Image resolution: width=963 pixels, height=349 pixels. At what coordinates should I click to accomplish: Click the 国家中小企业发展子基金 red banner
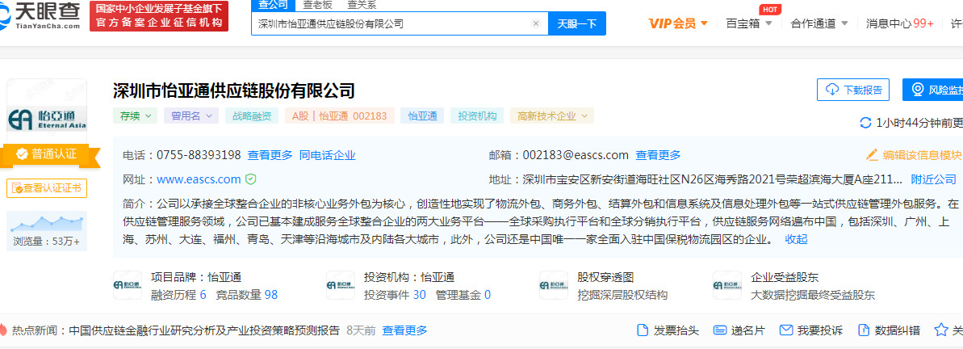click(x=159, y=17)
